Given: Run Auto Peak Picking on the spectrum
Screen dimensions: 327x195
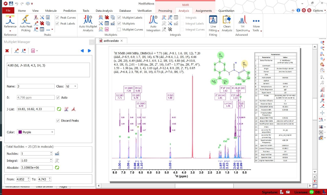Looking at the screenshot, I should click(x=25, y=24).
